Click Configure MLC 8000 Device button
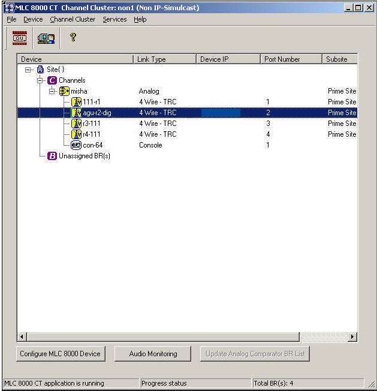 (x=60, y=354)
